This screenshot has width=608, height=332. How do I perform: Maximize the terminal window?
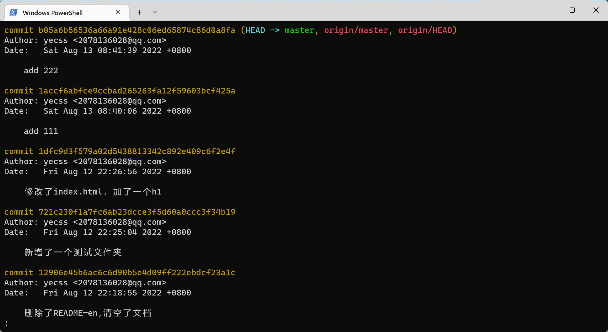[x=572, y=10]
